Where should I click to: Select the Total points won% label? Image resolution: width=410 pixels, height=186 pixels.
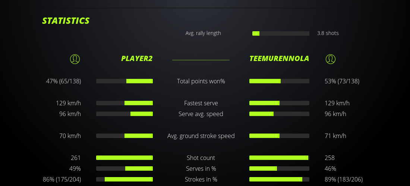click(x=201, y=81)
